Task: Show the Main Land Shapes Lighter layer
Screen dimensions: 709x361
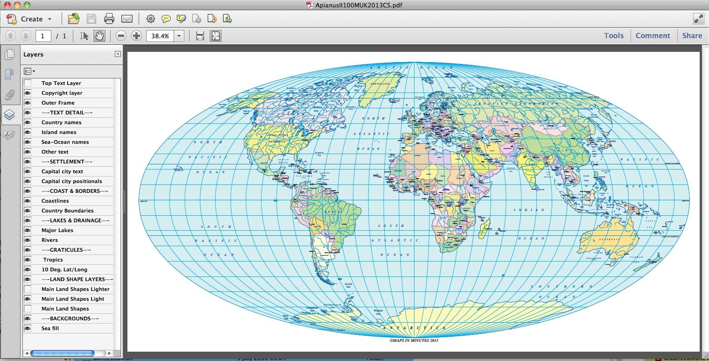Action: click(x=28, y=289)
